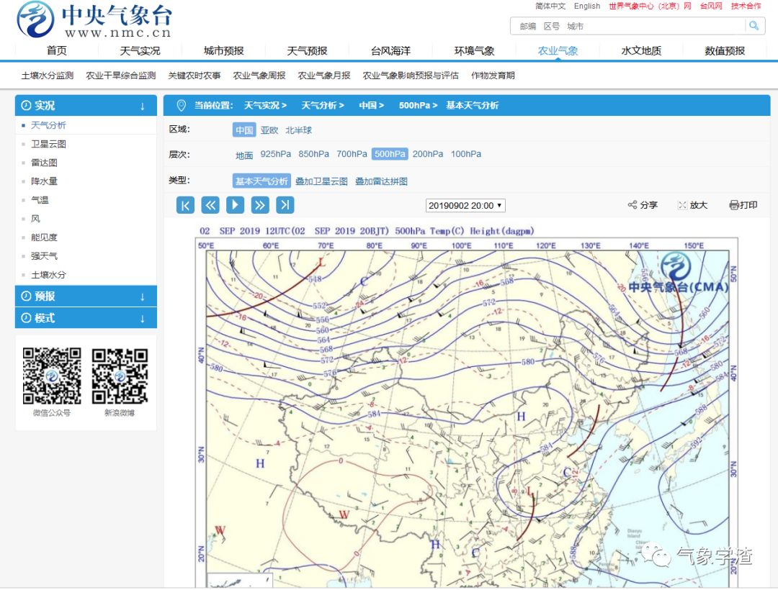Print the chart using 打印 icon
The height and width of the screenshot is (590, 778).
pyautogui.click(x=743, y=205)
